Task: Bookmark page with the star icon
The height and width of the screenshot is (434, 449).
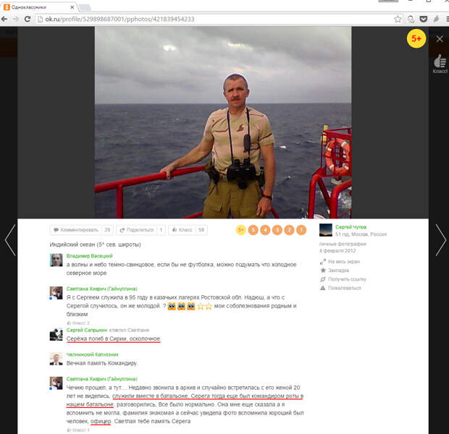Action: (398, 19)
